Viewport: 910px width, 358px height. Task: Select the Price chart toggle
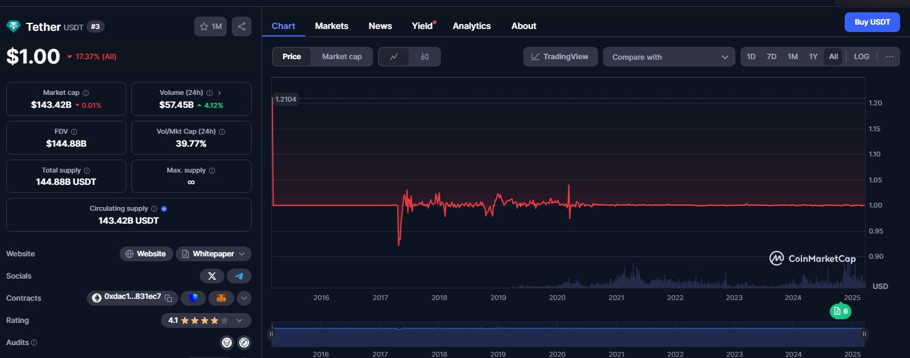point(292,57)
